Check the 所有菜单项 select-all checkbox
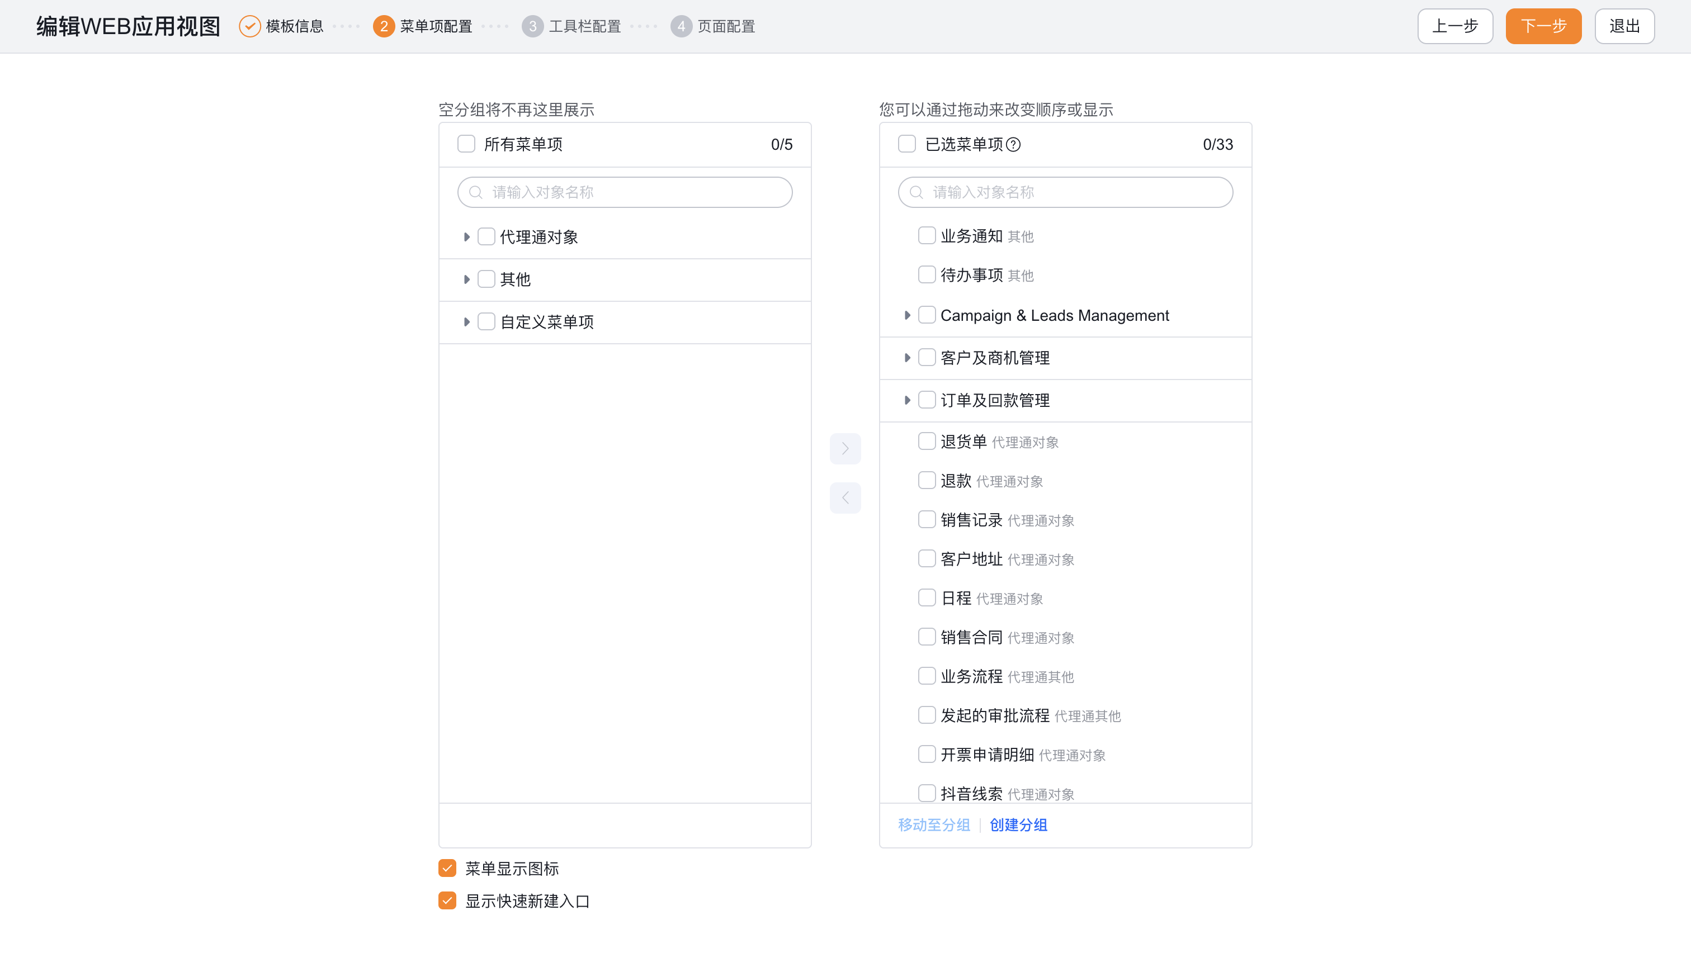 coord(466,144)
